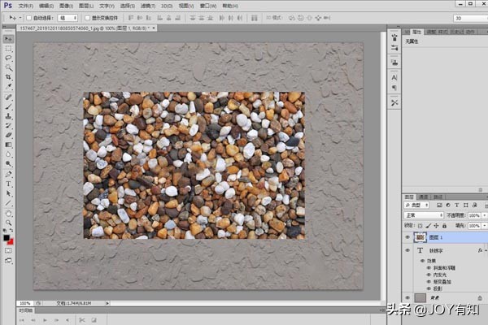Open the auto-select target dropdown in options bar

coord(68,16)
